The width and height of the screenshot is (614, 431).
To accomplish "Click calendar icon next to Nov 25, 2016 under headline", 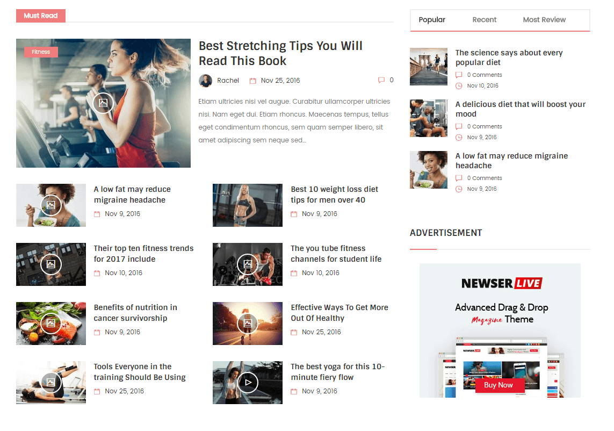I will (x=253, y=81).
